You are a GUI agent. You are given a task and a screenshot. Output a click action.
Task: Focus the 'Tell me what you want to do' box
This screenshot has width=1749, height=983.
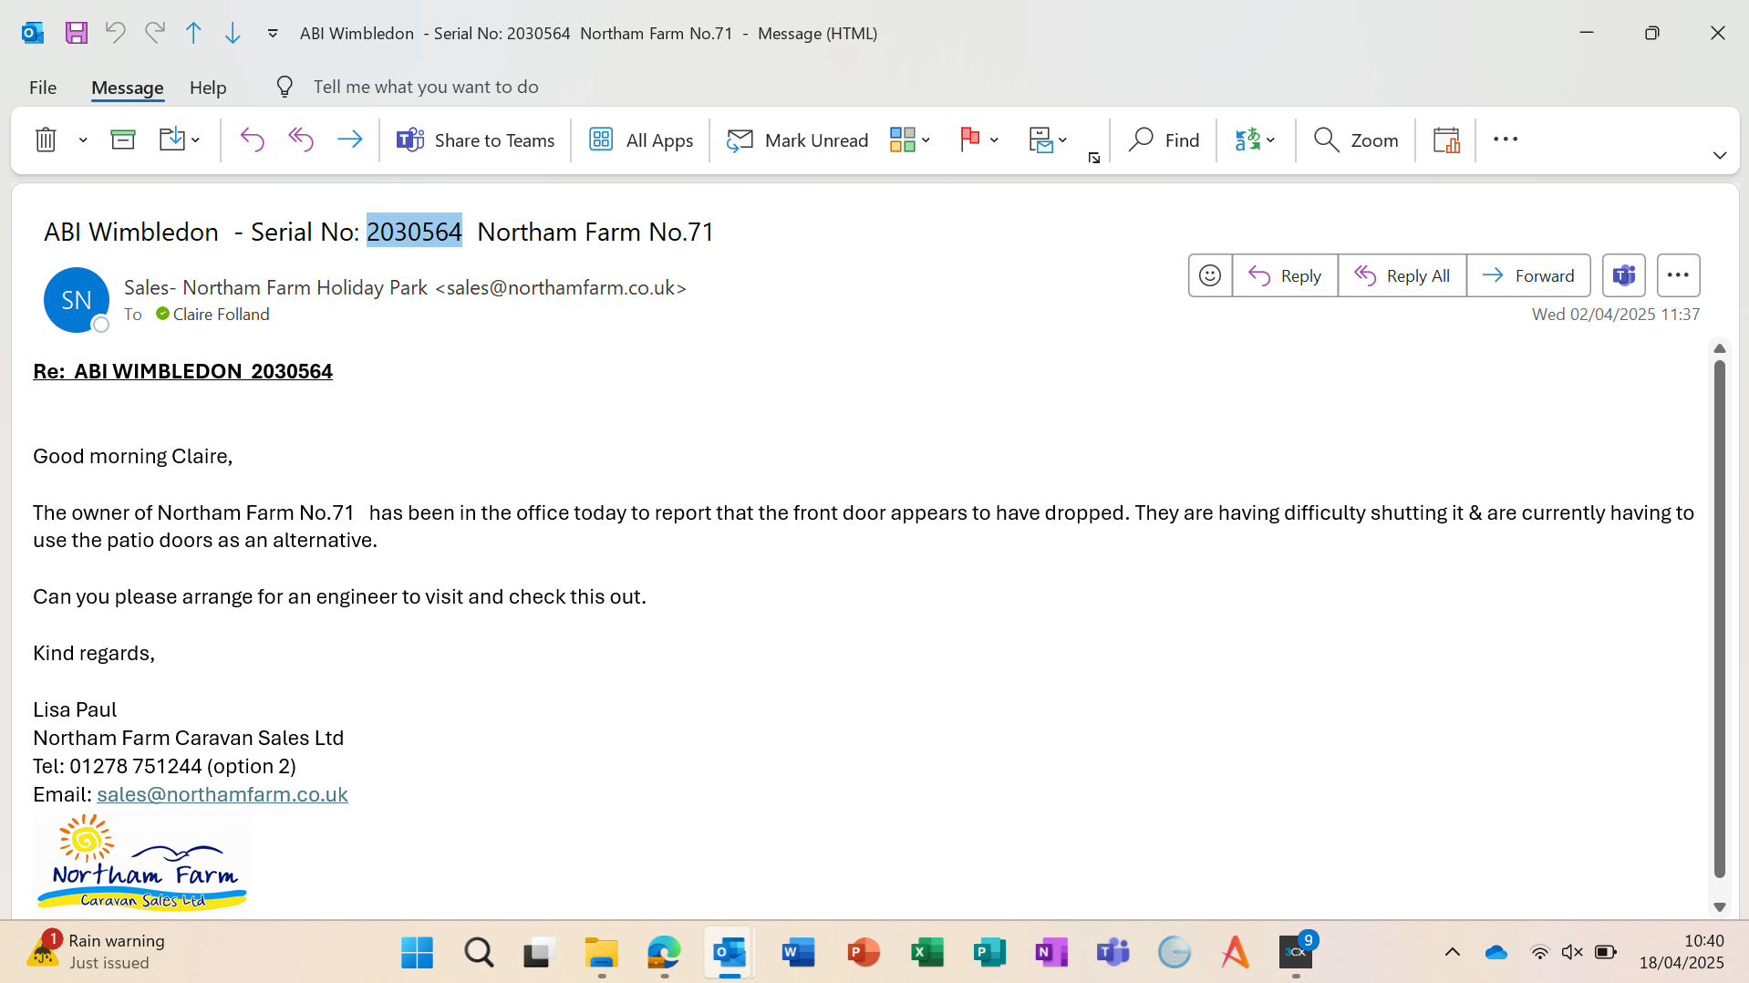pyautogui.click(x=426, y=87)
